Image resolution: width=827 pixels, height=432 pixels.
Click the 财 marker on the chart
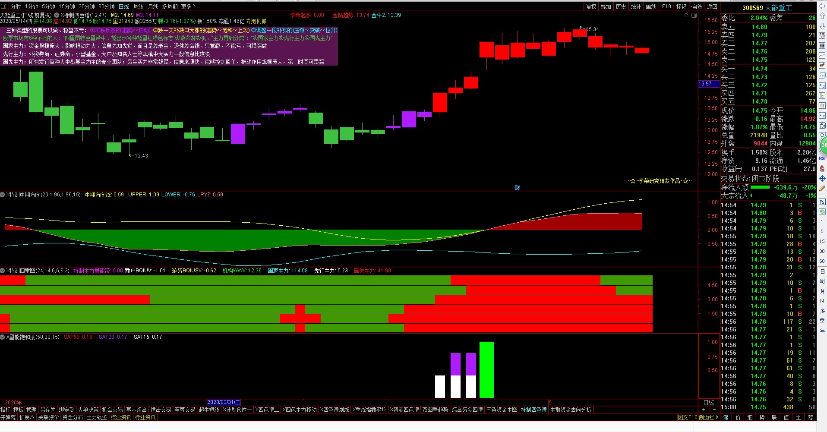pos(517,187)
